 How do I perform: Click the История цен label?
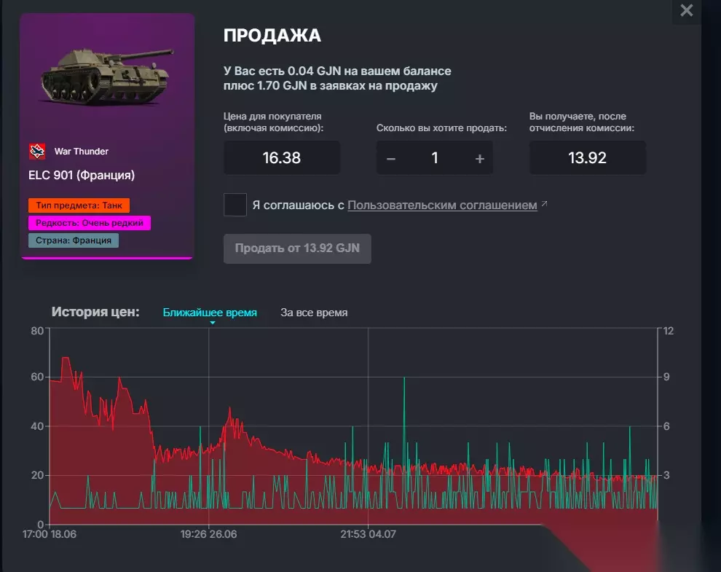95,312
